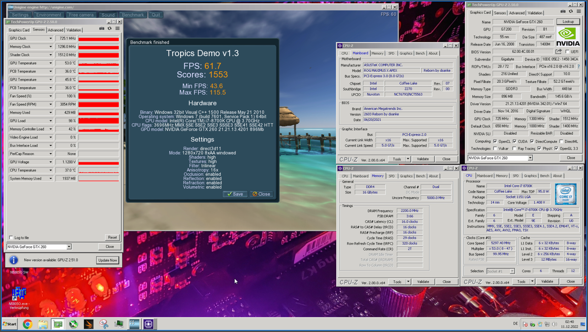
Task: Open the Shader Clock sensor dropdown arrow
Action: [x=51, y=55]
